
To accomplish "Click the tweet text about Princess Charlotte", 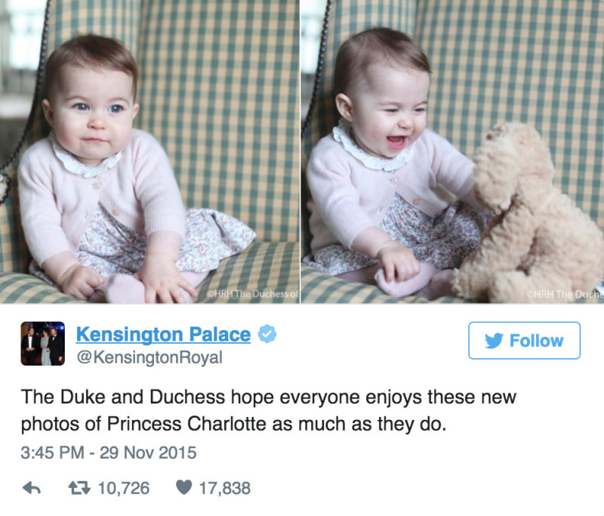I will pos(269,410).
